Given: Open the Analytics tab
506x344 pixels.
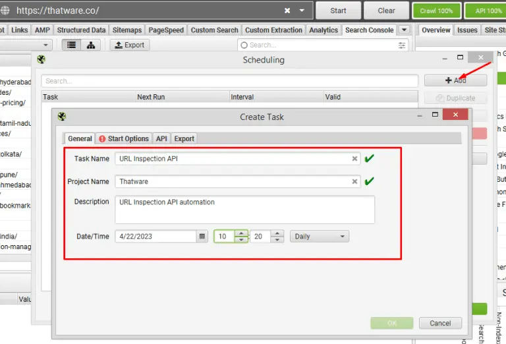Looking at the screenshot, I should click(323, 30).
